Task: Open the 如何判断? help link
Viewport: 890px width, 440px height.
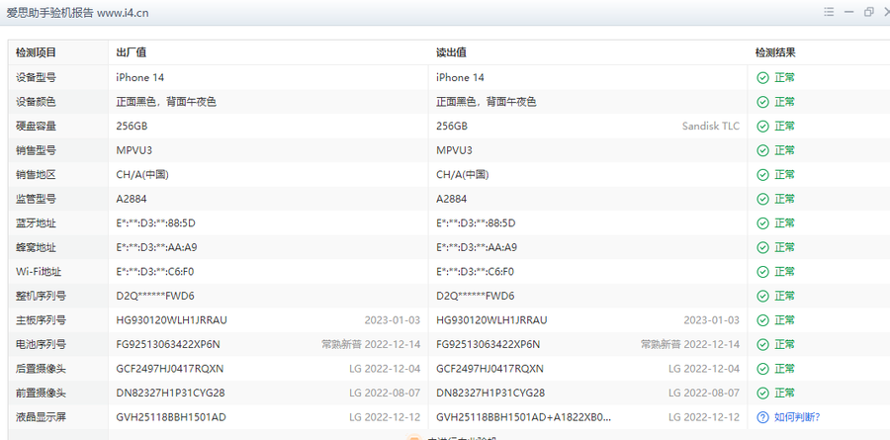Action: coord(797,417)
